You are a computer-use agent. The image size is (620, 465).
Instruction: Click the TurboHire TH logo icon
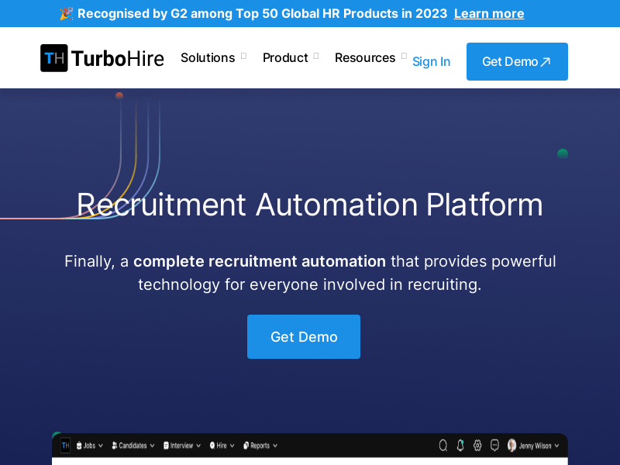54,58
